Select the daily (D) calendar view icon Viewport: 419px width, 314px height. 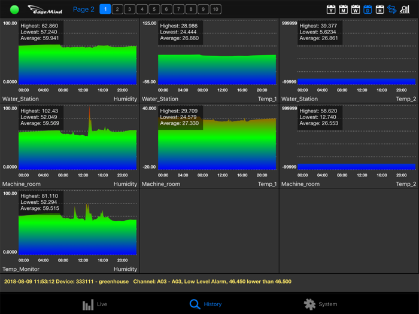[x=368, y=10]
